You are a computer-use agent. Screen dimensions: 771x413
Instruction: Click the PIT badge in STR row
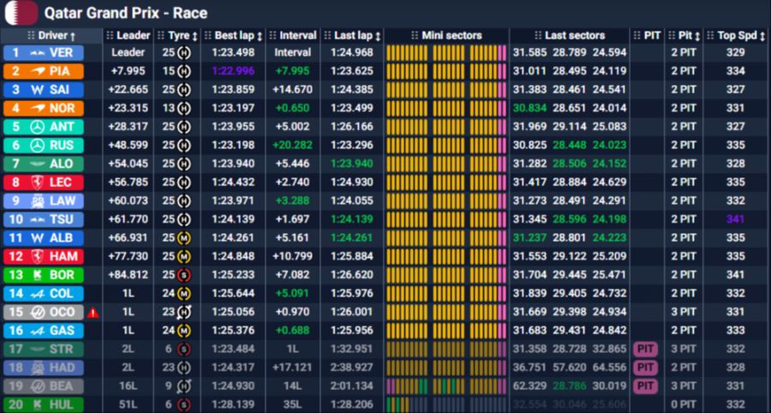point(646,349)
